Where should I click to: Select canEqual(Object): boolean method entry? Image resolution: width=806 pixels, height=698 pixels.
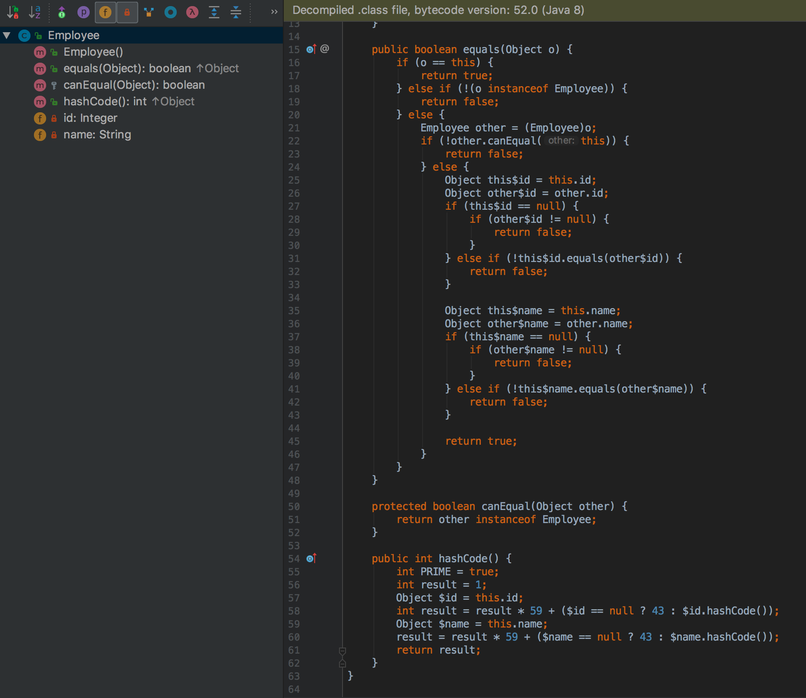tap(134, 85)
